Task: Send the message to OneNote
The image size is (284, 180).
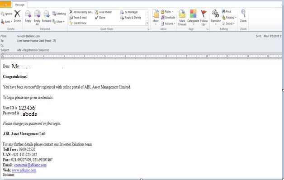Action: pos(168,18)
